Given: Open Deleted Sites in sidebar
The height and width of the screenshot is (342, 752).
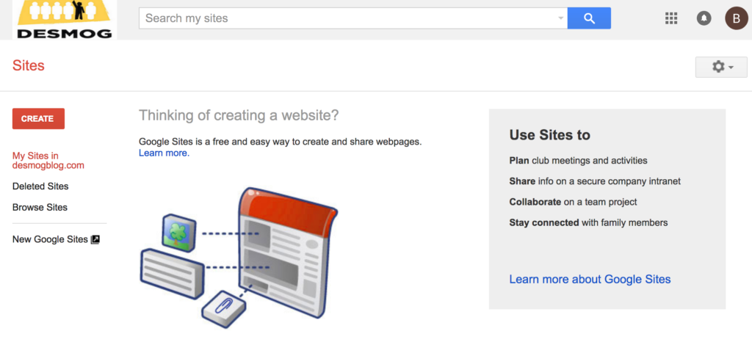Looking at the screenshot, I should (x=40, y=186).
